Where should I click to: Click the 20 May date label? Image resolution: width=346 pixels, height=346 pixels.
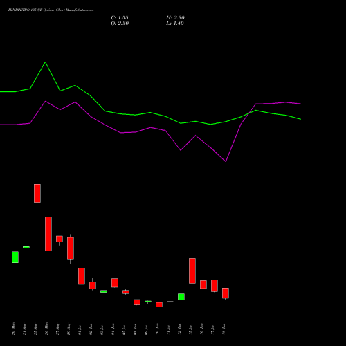(13, 329)
